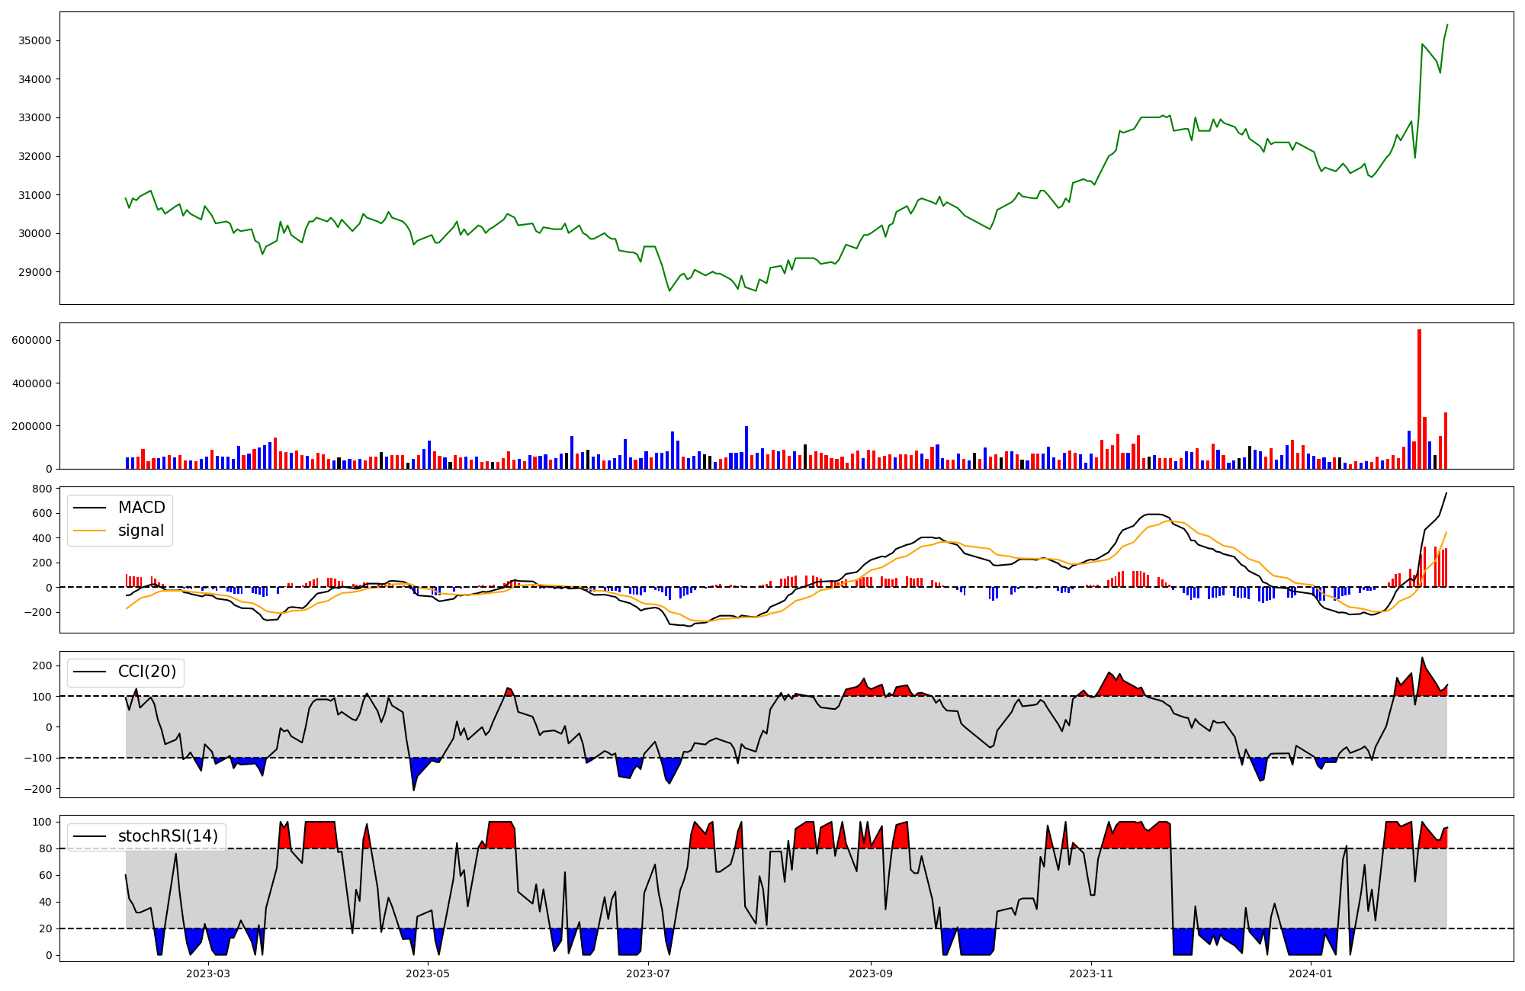The height and width of the screenshot is (991, 1525).
Task: Click the −200 CCI axis tick label
Action: click(x=37, y=789)
